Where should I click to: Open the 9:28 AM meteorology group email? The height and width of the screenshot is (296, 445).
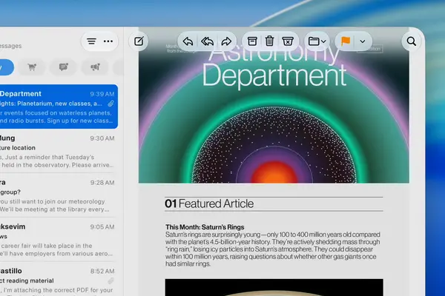click(58, 195)
